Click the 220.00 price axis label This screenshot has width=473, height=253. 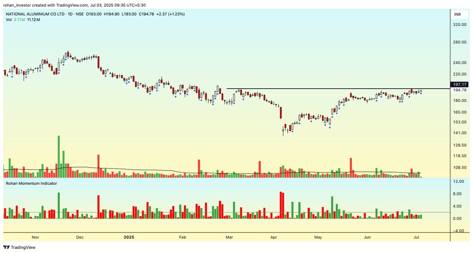(460, 74)
